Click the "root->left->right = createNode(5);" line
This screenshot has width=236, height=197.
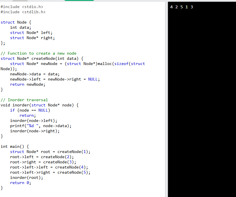point(50,173)
